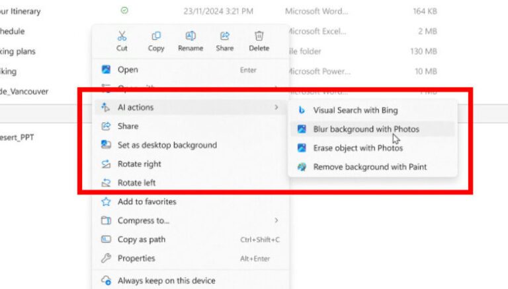Select the file ending in 'hedule'

tap(13, 32)
